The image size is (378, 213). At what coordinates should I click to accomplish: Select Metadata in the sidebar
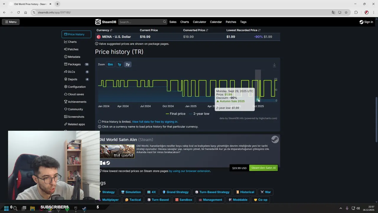click(76, 57)
